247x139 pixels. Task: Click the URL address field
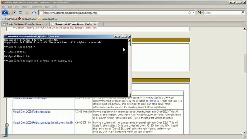(115, 13)
